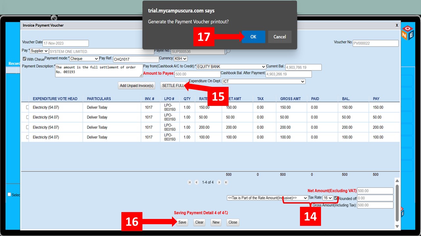
Task: Open the Payment mode Cheque dropdown
Action: (84, 59)
